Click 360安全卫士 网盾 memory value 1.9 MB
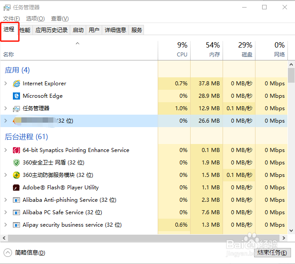Viewport: 295px width, 264px height. tap(211, 162)
